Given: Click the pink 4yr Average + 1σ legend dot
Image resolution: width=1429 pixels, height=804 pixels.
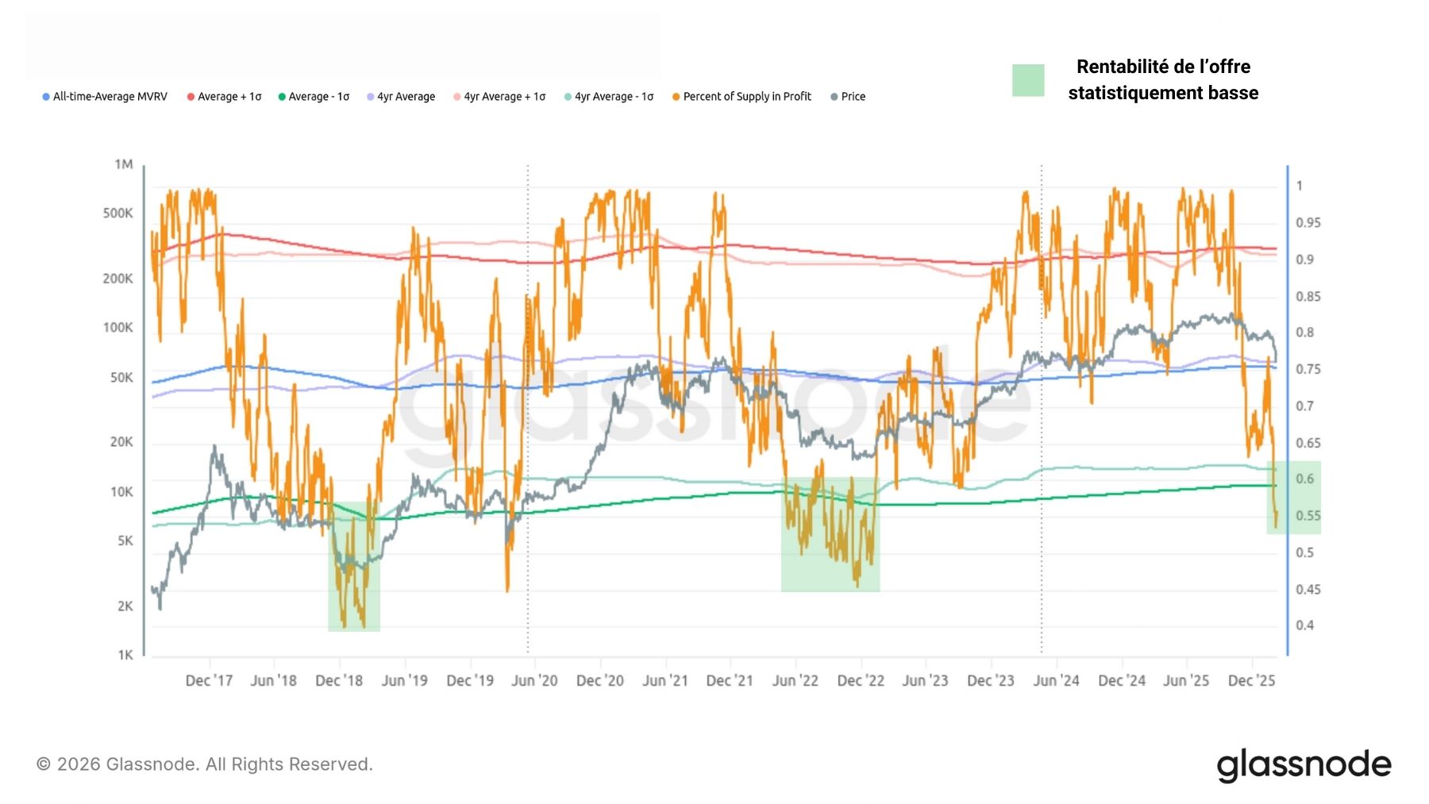Looking at the screenshot, I should [456, 96].
